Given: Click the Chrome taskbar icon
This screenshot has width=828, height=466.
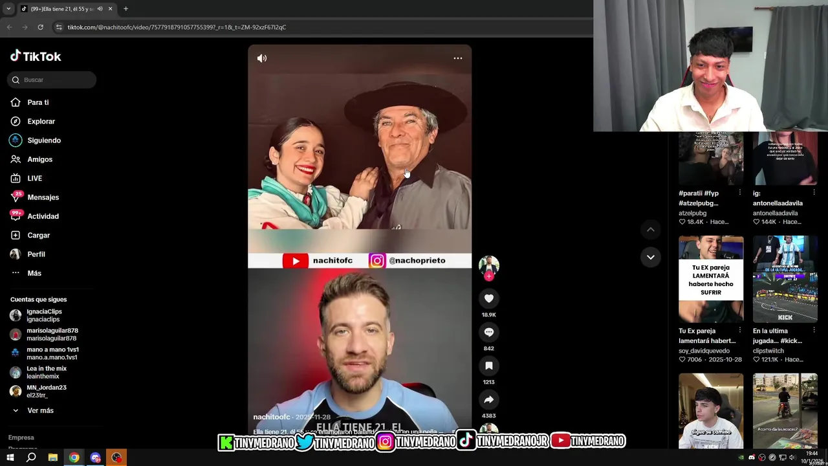Looking at the screenshot, I should point(74,458).
